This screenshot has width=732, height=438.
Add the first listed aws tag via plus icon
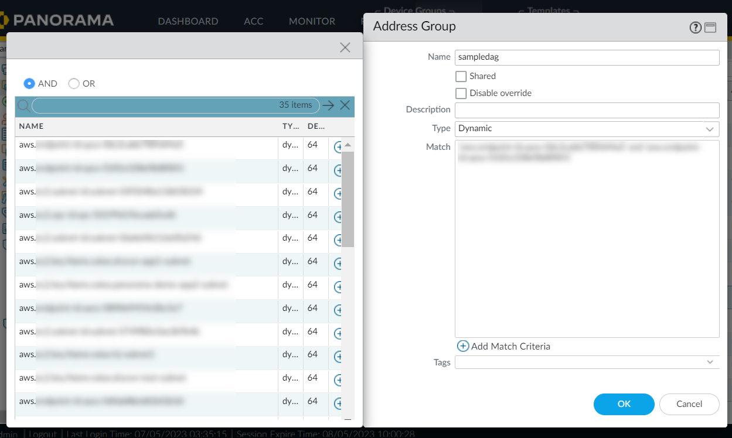coord(339,148)
